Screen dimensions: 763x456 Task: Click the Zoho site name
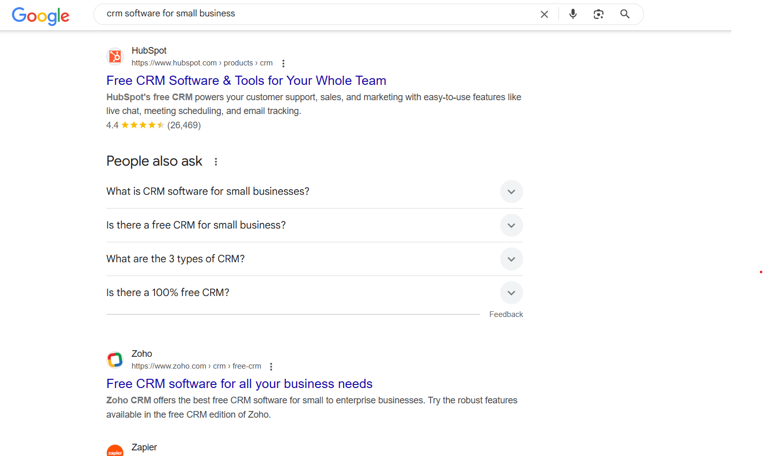click(x=142, y=354)
